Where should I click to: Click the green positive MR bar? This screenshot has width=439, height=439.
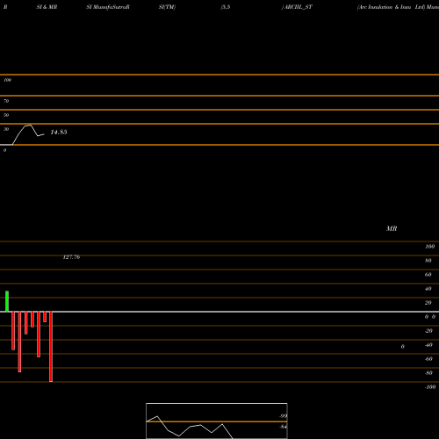point(7,301)
